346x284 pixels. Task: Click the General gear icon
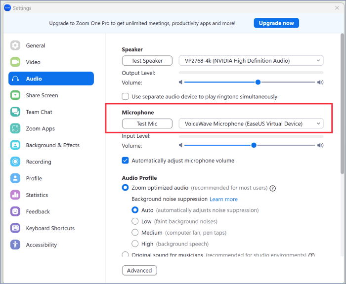pyautogui.click(x=15, y=45)
